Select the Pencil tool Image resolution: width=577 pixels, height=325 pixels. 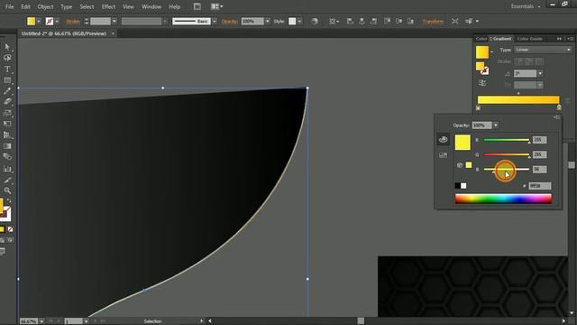7,91
